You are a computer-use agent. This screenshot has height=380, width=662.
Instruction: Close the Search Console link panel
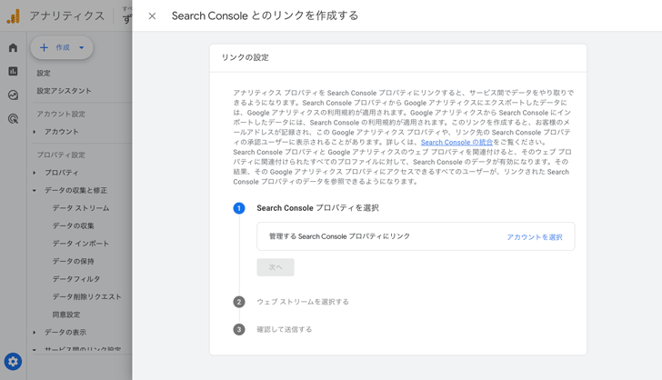tap(152, 16)
